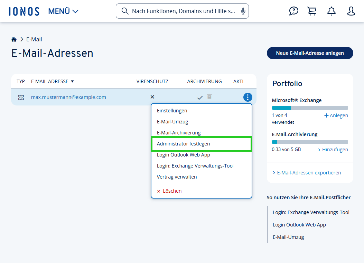Open the shopping cart
Viewport: 364px width, 263px height.
312,11
